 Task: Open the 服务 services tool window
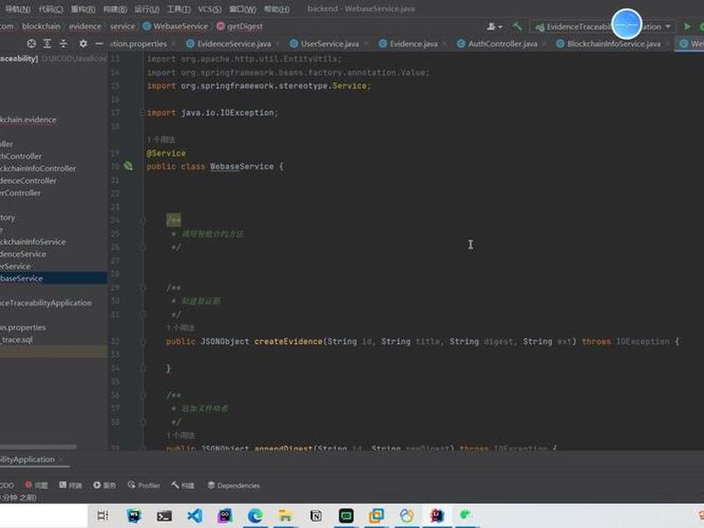(105, 486)
